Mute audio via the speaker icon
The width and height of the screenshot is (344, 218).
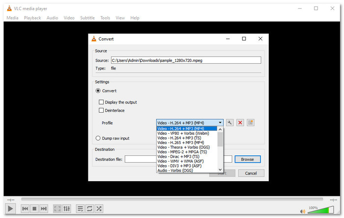tap(303, 211)
